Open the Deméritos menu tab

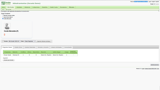pyautogui.click(x=45, y=7)
